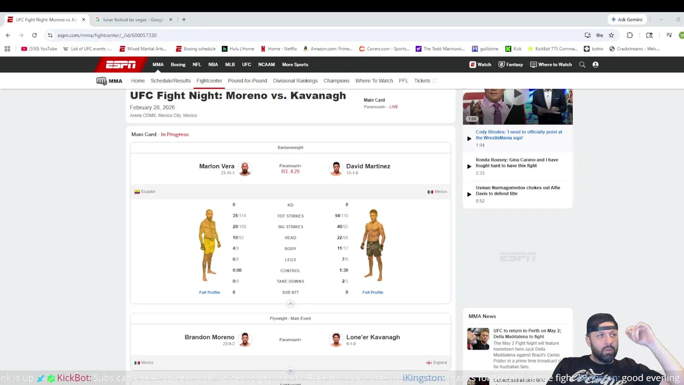Screen dimensions: 684x385
Task: Open David Martinez's Full Profile
Action: (372, 292)
